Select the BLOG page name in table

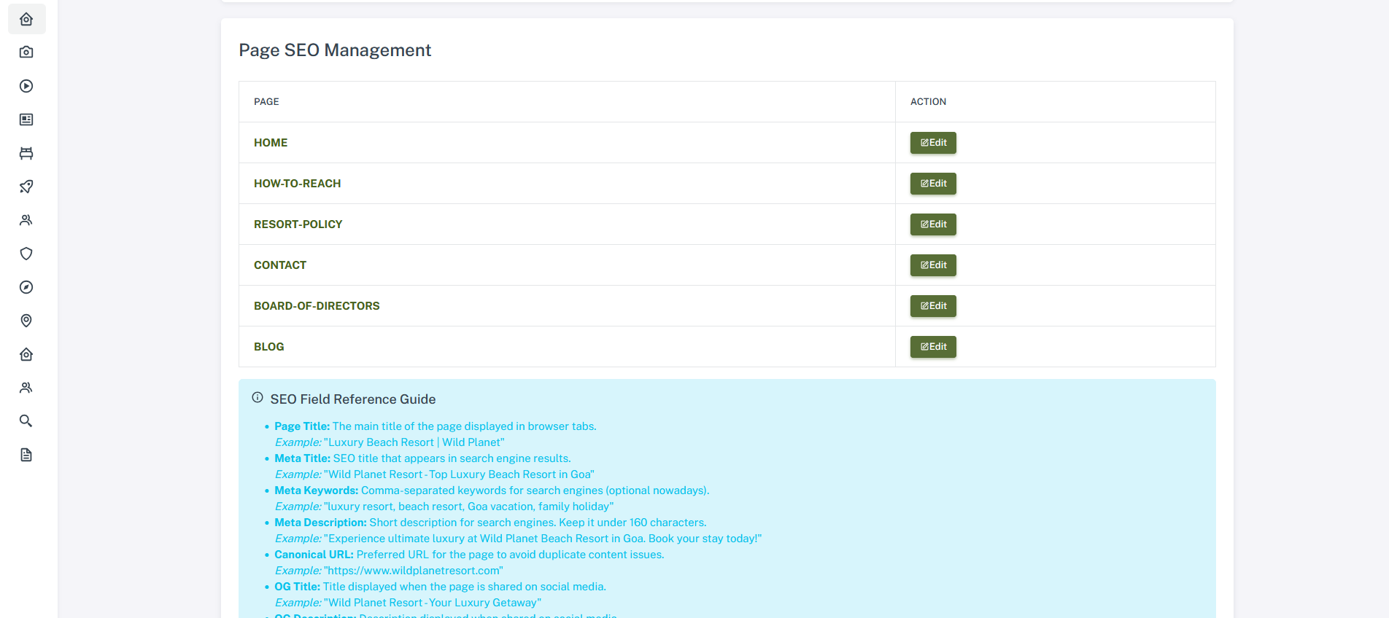(269, 347)
